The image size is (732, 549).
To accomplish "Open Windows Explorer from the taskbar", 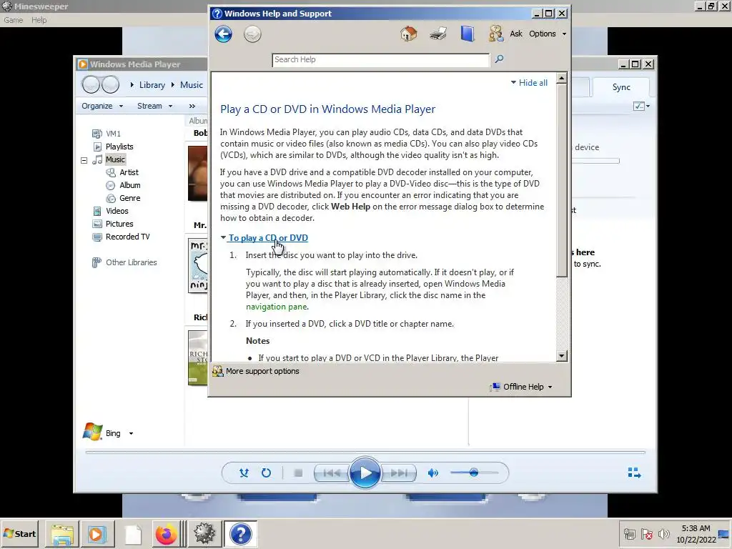I will click(62, 534).
